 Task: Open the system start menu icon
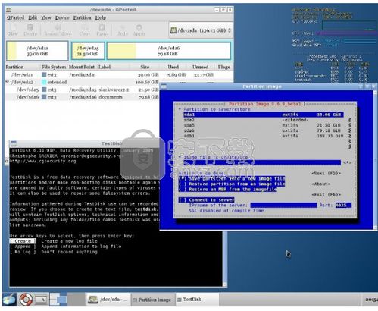pos(10,300)
